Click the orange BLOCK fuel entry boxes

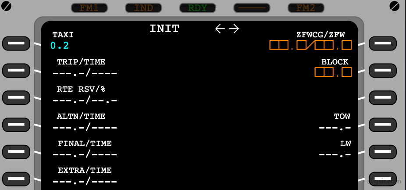click(333, 72)
